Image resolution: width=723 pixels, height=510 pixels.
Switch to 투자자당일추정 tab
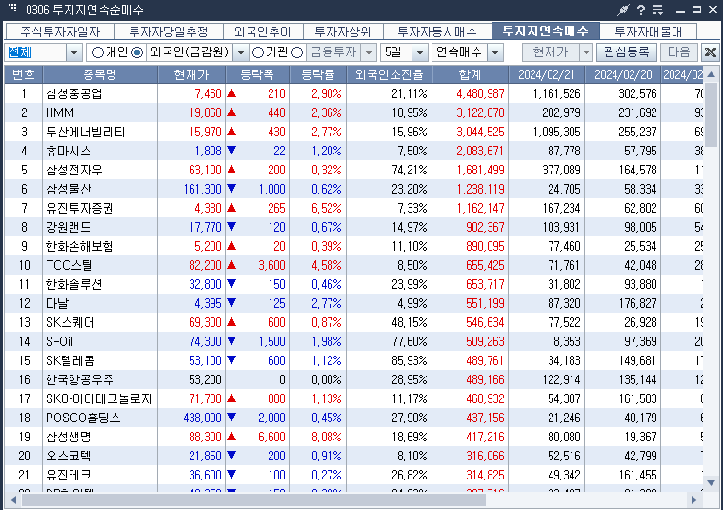coord(169,31)
